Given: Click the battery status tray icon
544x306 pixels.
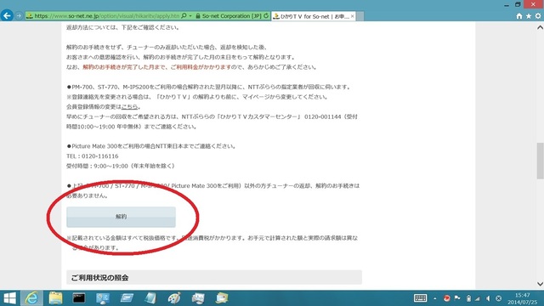Looking at the screenshot, I should click(468, 298).
